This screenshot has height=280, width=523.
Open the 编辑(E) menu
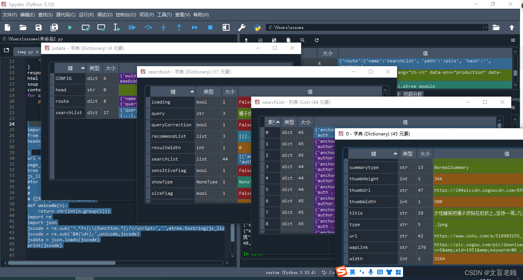(27, 15)
